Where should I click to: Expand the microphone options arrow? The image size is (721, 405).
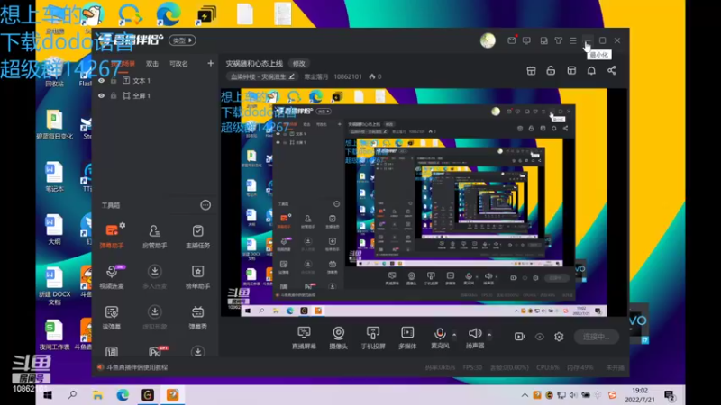pyautogui.click(x=454, y=334)
